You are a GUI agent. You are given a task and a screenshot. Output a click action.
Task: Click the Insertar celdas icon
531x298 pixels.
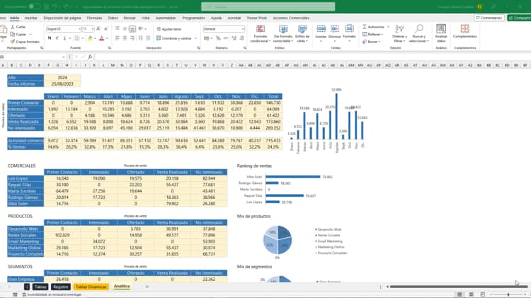click(322, 30)
